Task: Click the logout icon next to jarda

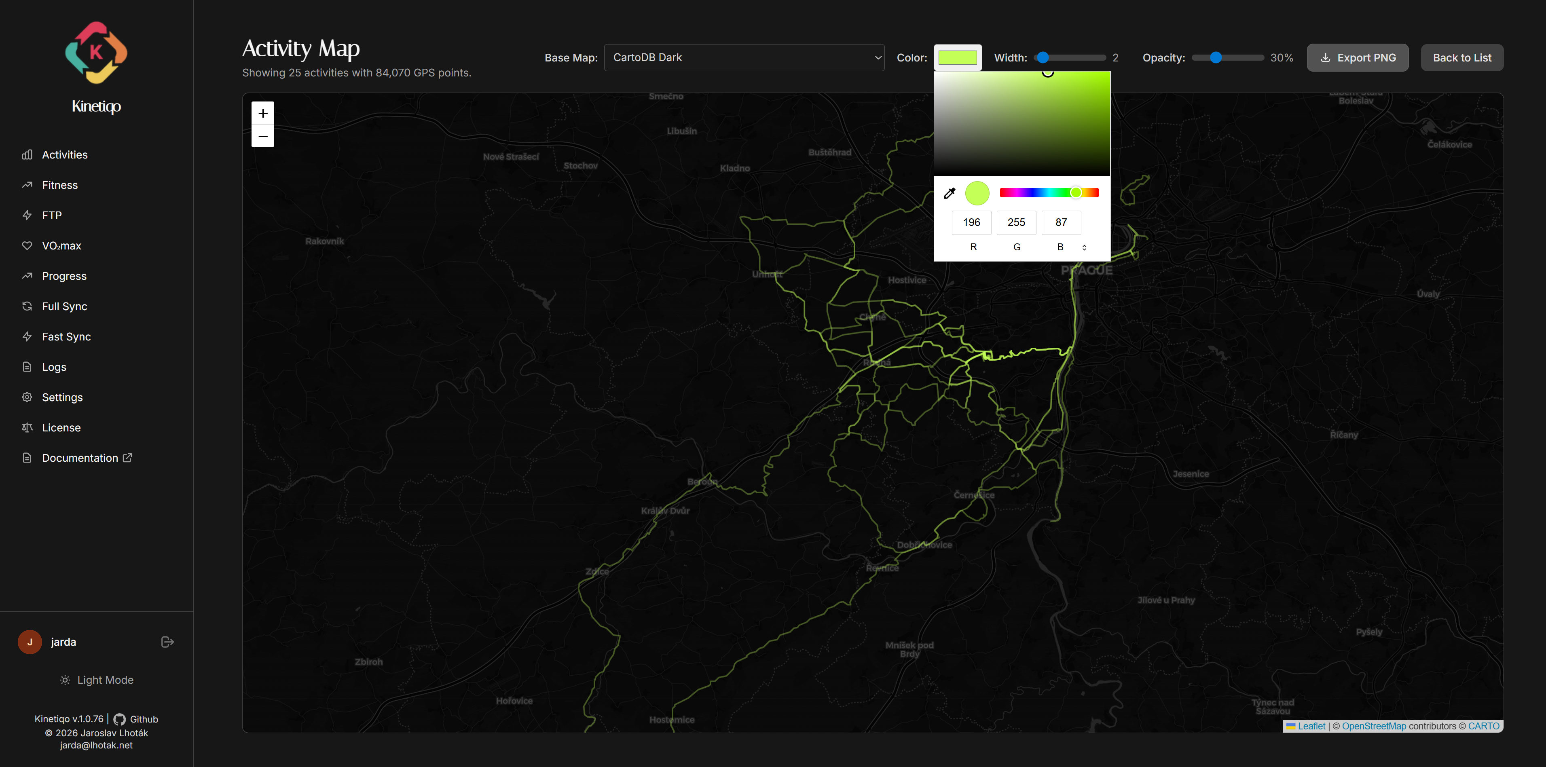Action: tap(167, 642)
